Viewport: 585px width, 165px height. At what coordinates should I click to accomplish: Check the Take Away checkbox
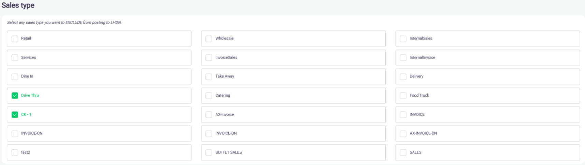[209, 77]
